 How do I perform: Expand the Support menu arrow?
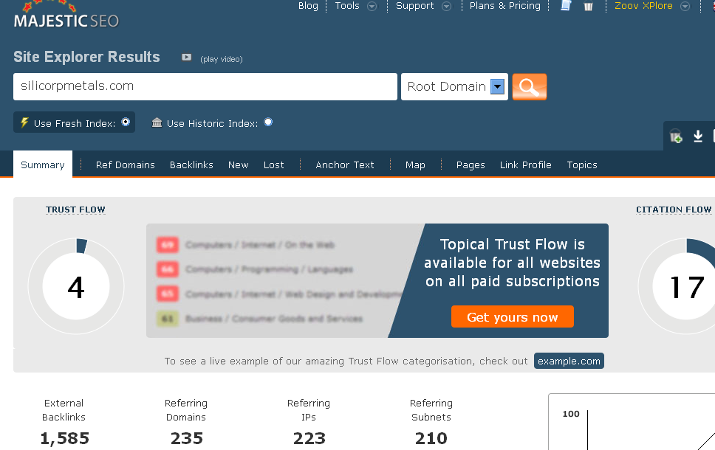tap(446, 6)
